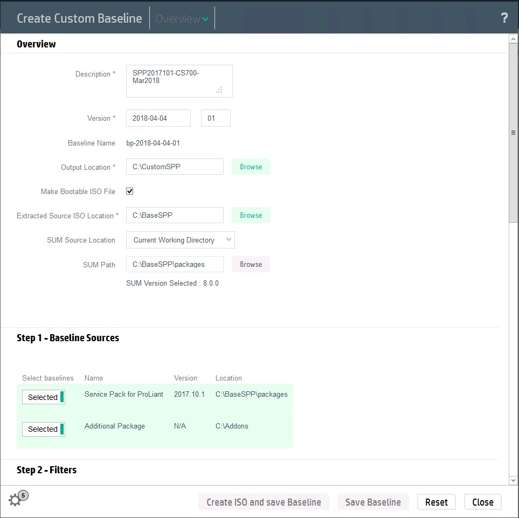The width and height of the screenshot is (519, 518).
Task: Click Create ISO and save Baseline
Action: (x=264, y=502)
